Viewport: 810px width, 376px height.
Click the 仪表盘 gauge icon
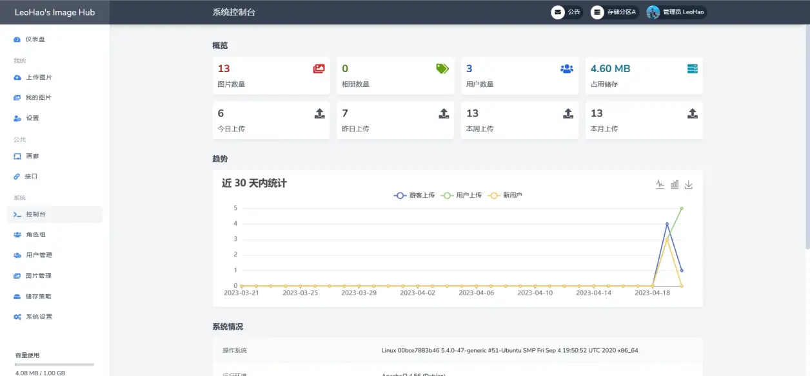[x=17, y=39]
